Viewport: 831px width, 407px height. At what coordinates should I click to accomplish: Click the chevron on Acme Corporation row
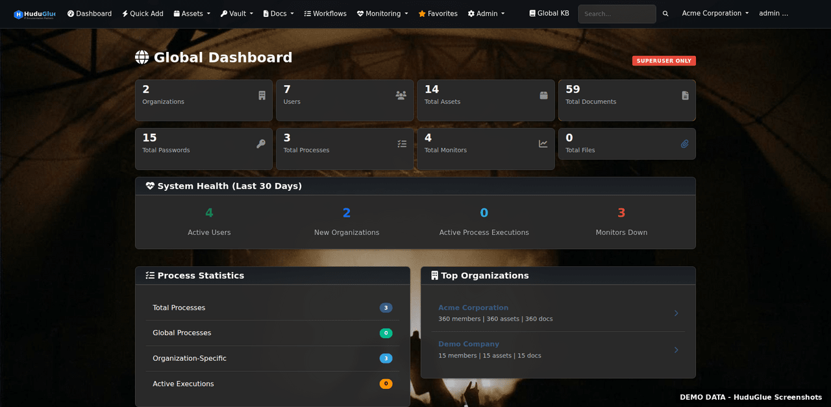tap(676, 314)
